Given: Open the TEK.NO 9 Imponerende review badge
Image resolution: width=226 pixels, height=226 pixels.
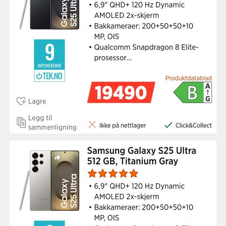Looking at the screenshot, I should pos(49,61).
